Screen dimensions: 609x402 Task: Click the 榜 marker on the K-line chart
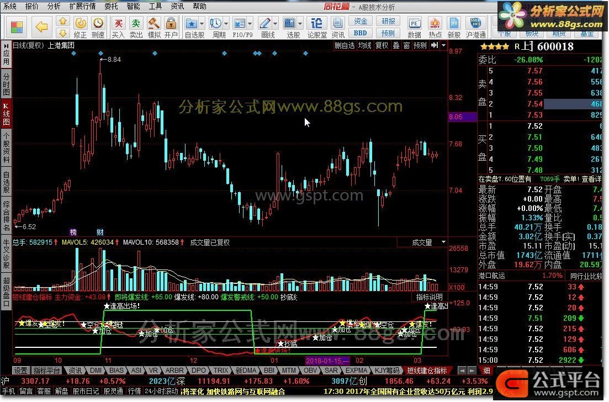pyautogui.click(x=73, y=232)
